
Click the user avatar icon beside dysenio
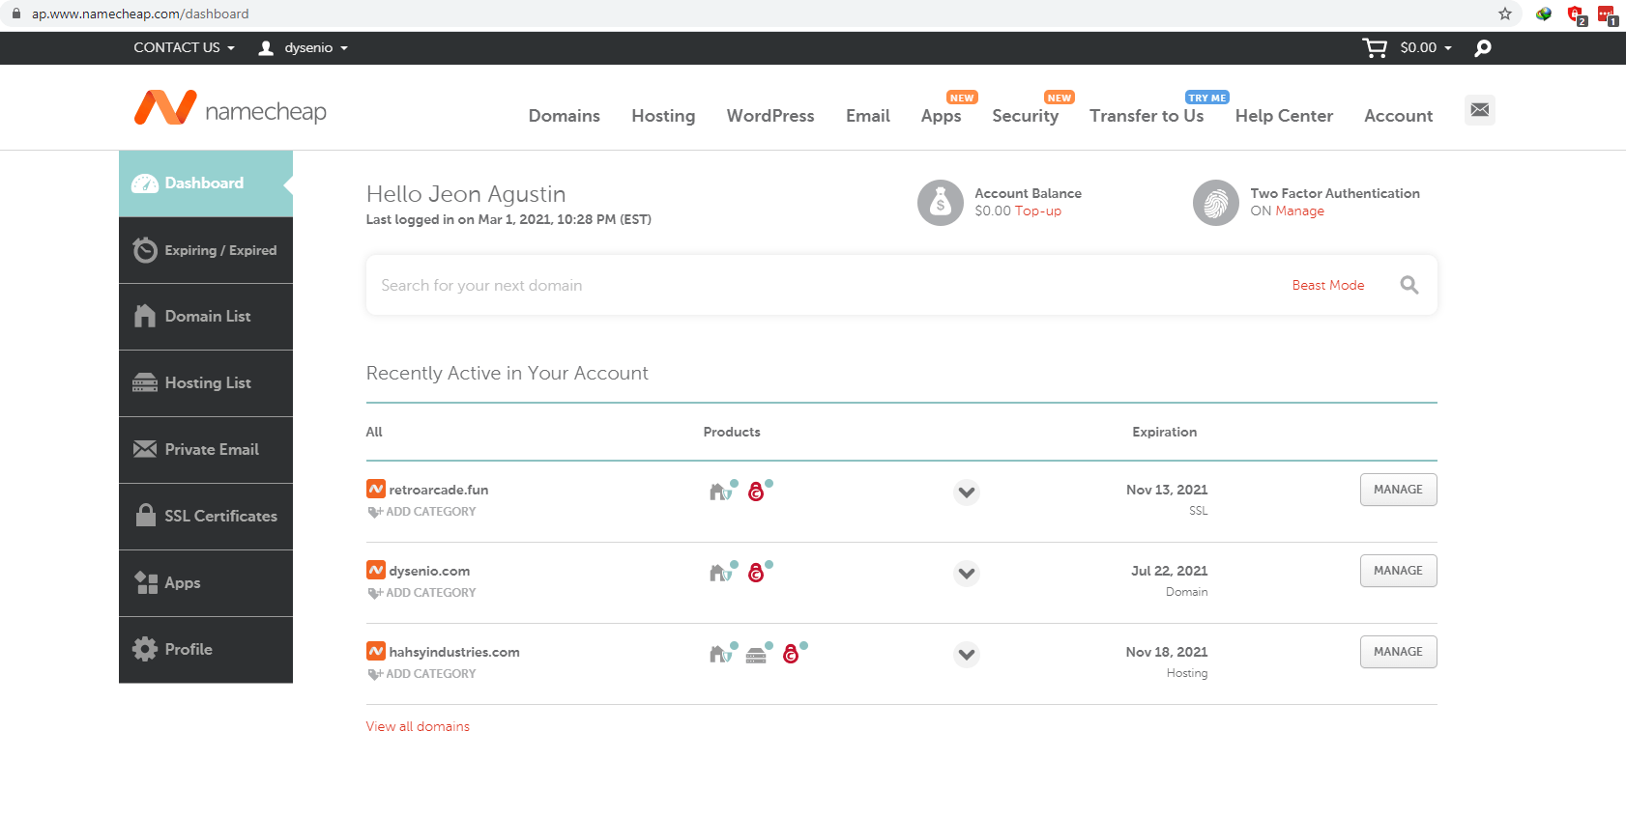(266, 47)
